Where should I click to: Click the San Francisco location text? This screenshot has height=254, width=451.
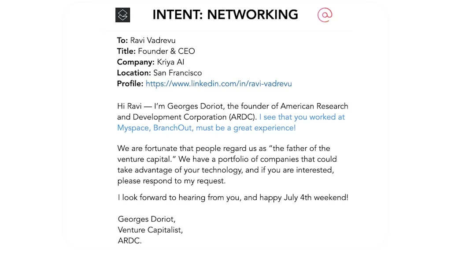coord(177,73)
